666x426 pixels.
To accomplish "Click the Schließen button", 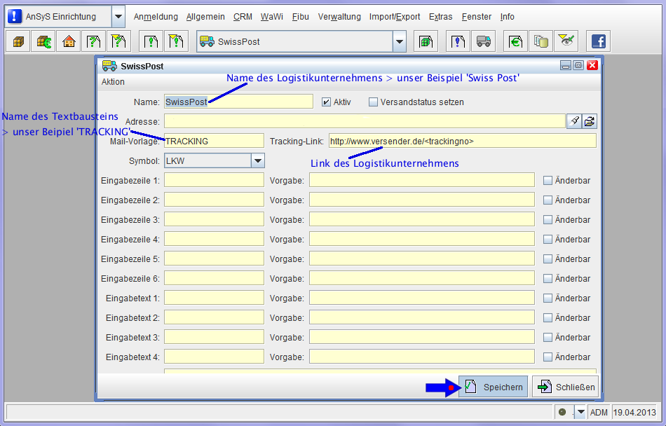I will (565, 387).
